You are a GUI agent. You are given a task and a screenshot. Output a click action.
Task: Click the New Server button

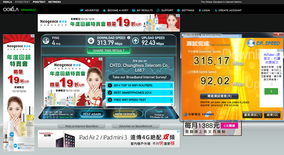(125, 114)
